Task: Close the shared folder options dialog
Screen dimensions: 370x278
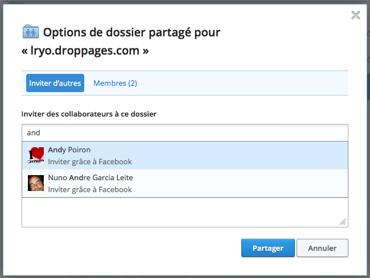Action: [x=356, y=15]
